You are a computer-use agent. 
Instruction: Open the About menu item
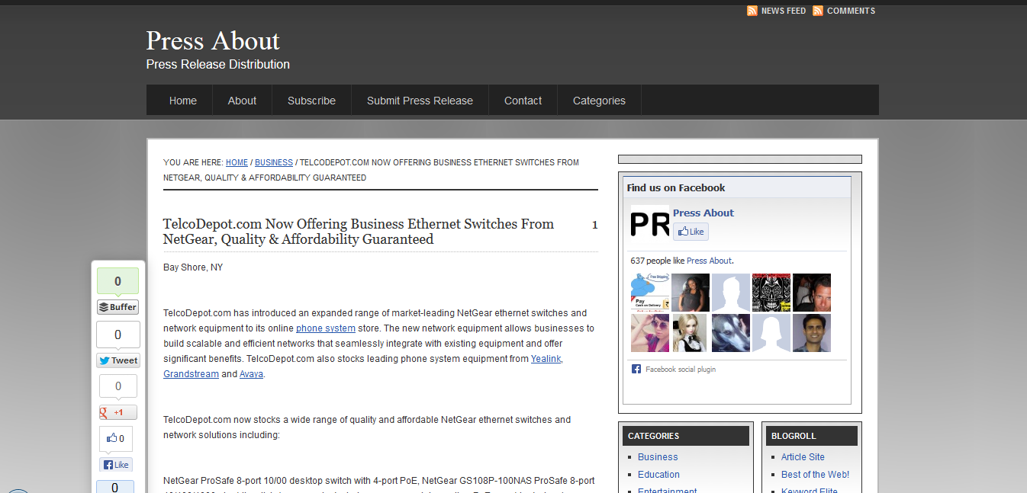tap(242, 101)
